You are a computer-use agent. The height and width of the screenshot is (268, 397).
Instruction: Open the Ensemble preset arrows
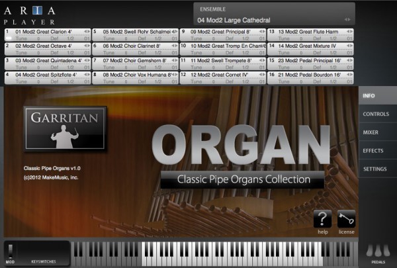(x=347, y=19)
